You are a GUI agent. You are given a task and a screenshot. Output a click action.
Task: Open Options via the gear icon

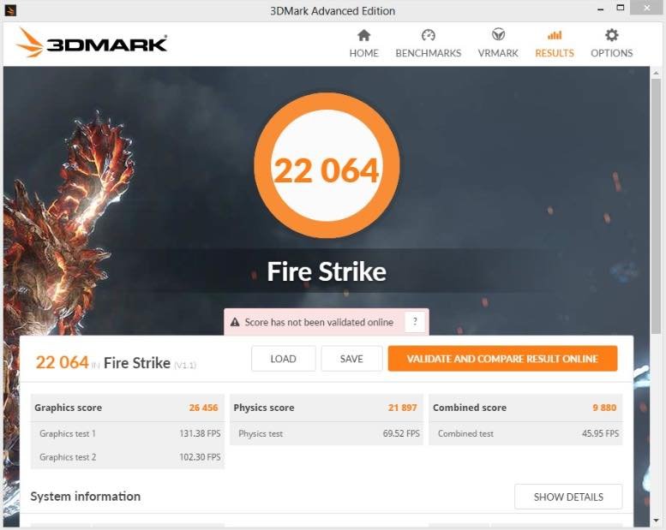click(x=612, y=35)
